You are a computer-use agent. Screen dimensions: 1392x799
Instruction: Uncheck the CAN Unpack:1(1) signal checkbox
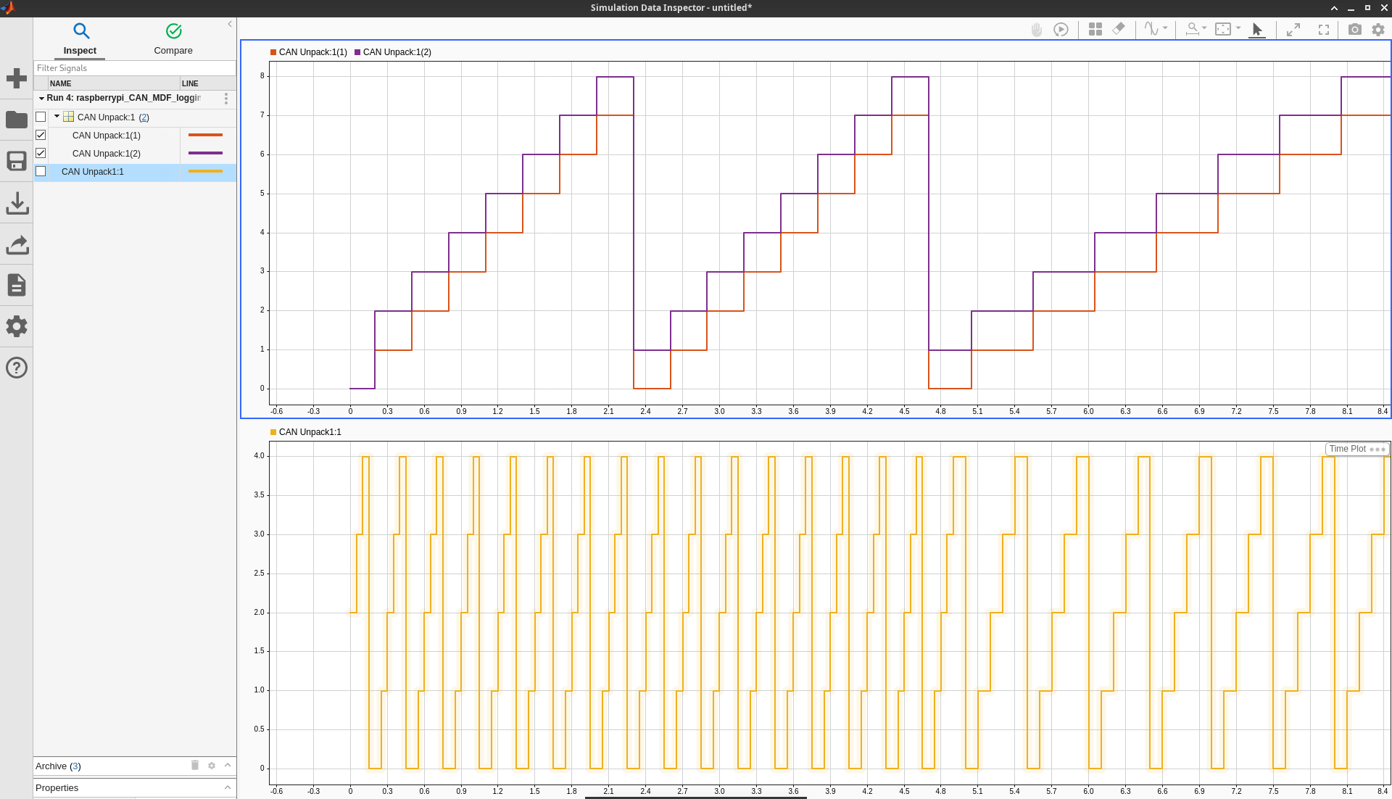pyautogui.click(x=41, y=135)
